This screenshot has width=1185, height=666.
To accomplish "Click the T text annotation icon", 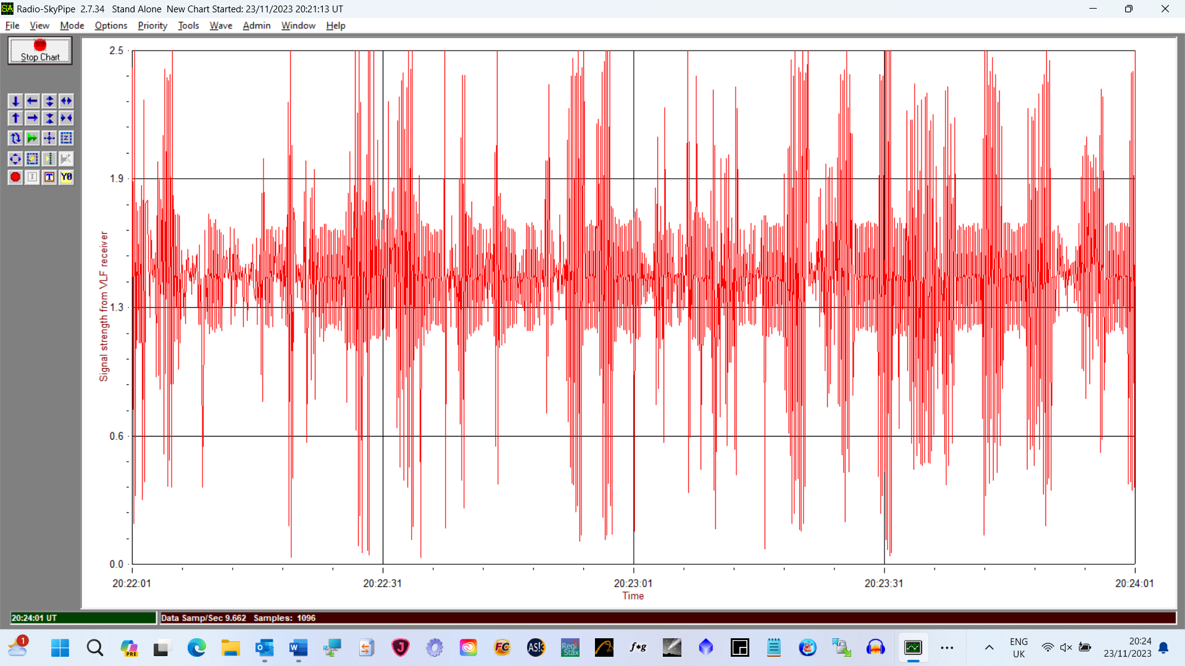I will [49, 177].
